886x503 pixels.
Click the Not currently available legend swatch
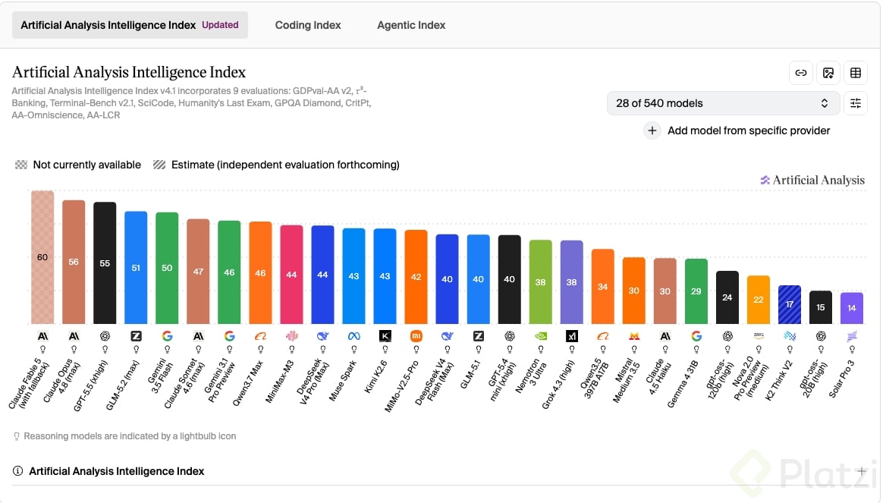pos(21,165)
